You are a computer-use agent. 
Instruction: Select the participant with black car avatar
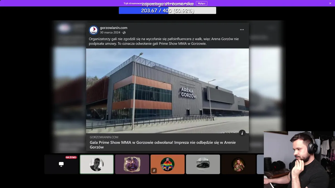point(203,164)
